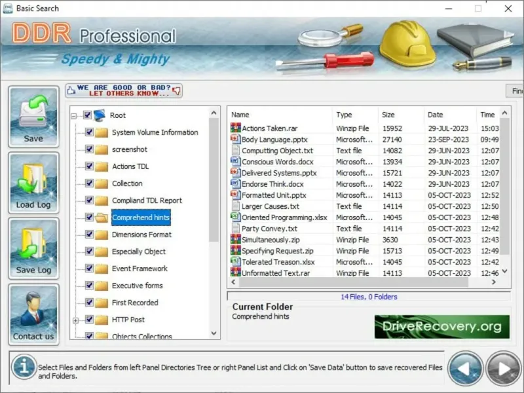Click Formatted Unit.pptx file icon
This screenshot has height=393, width=524.
pyautogui.click(x=235, y=195)
